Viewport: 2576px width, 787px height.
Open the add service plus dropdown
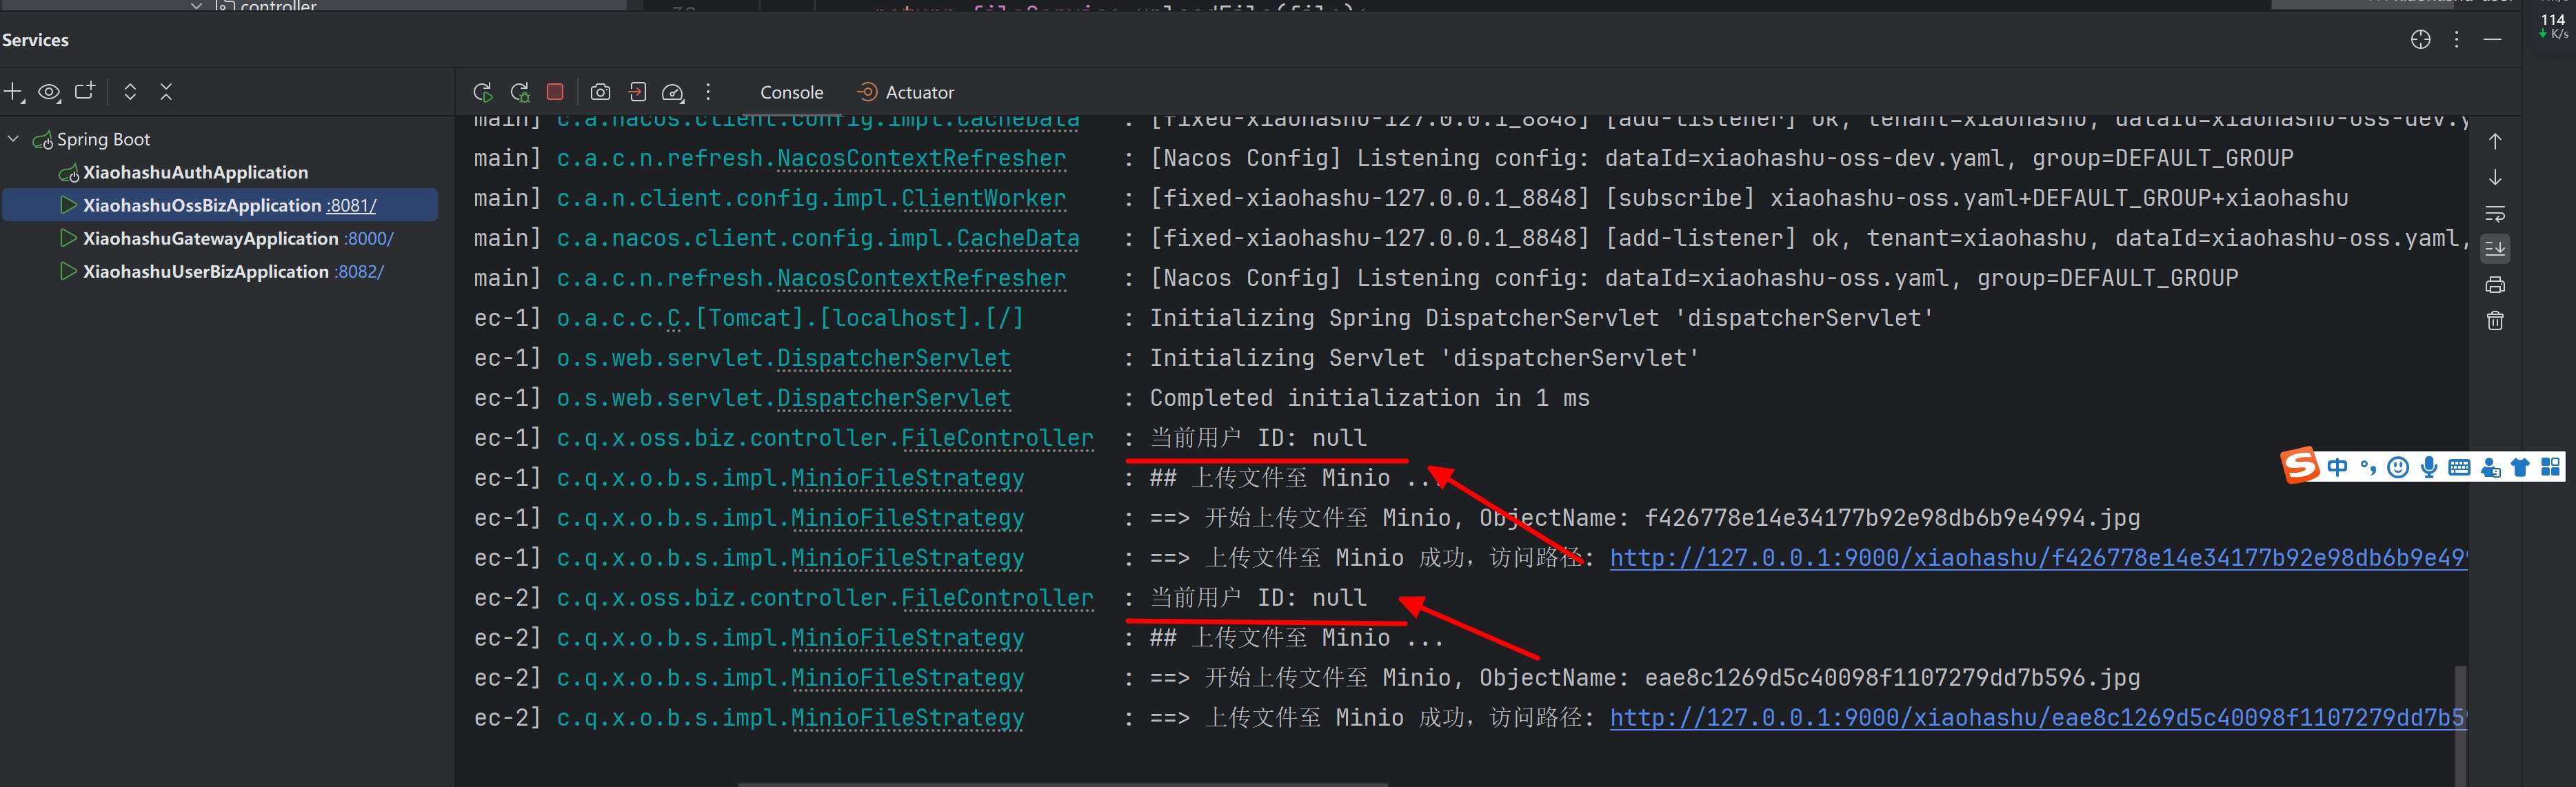click(x=14, y=92)
